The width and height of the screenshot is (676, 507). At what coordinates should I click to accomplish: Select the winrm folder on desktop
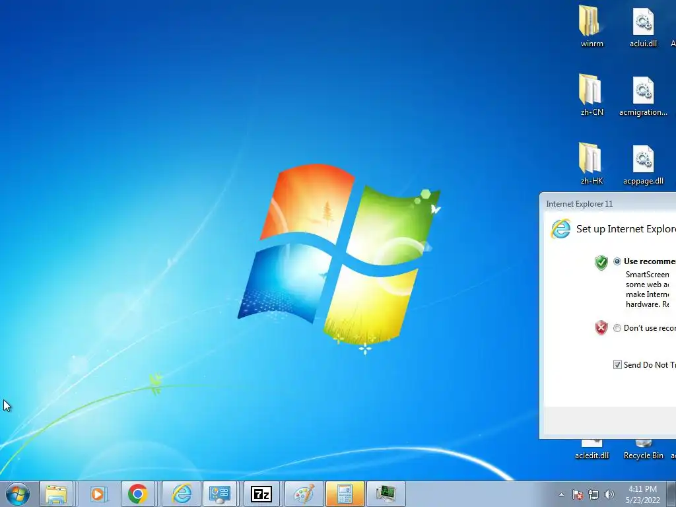coord(591,26)
